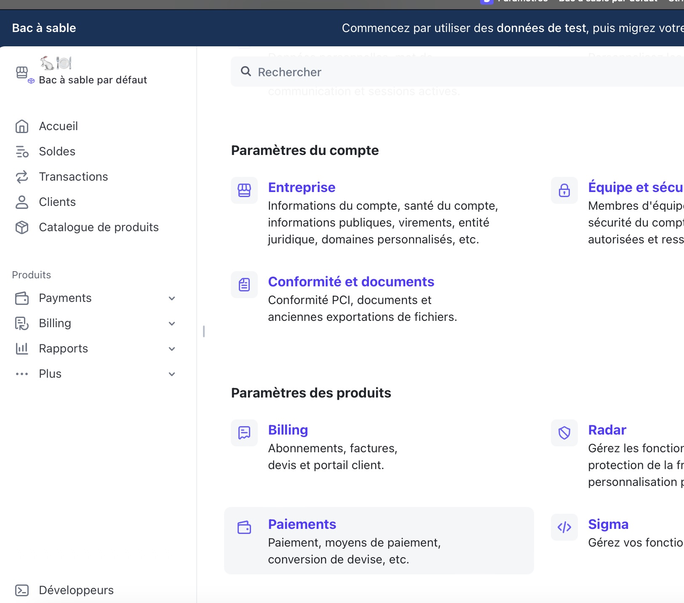The height and width of the screenshot is (603, 684).
Task: Click the Sigma code icon
Action: coord(564,527)
